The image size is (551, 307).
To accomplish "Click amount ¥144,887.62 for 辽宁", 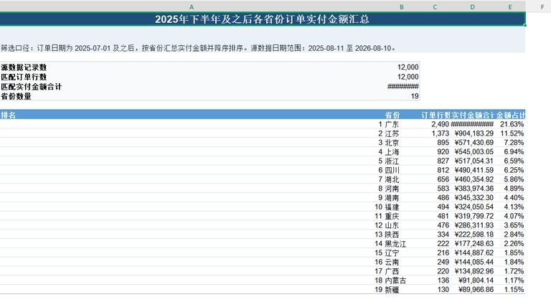I will point(472,252).
